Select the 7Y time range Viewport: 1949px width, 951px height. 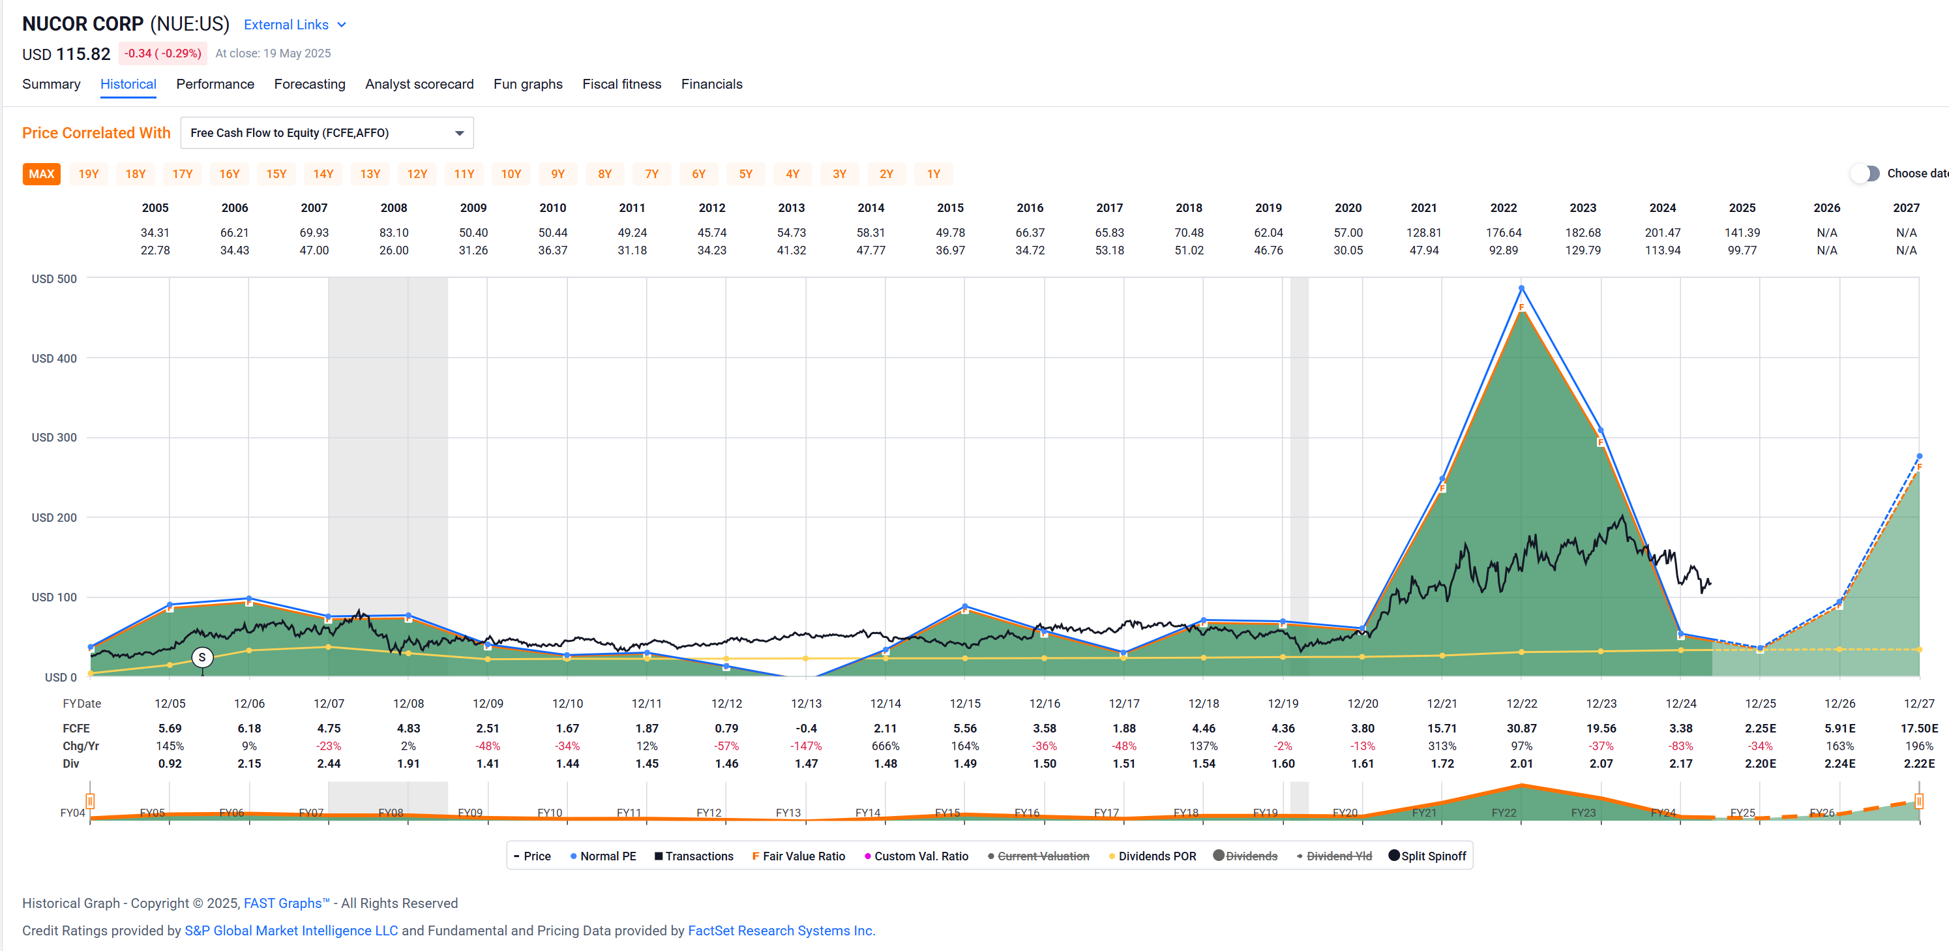pos(651,174)
